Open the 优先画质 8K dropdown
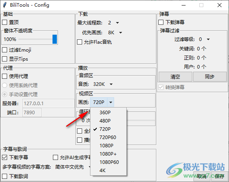 point(120,33)
